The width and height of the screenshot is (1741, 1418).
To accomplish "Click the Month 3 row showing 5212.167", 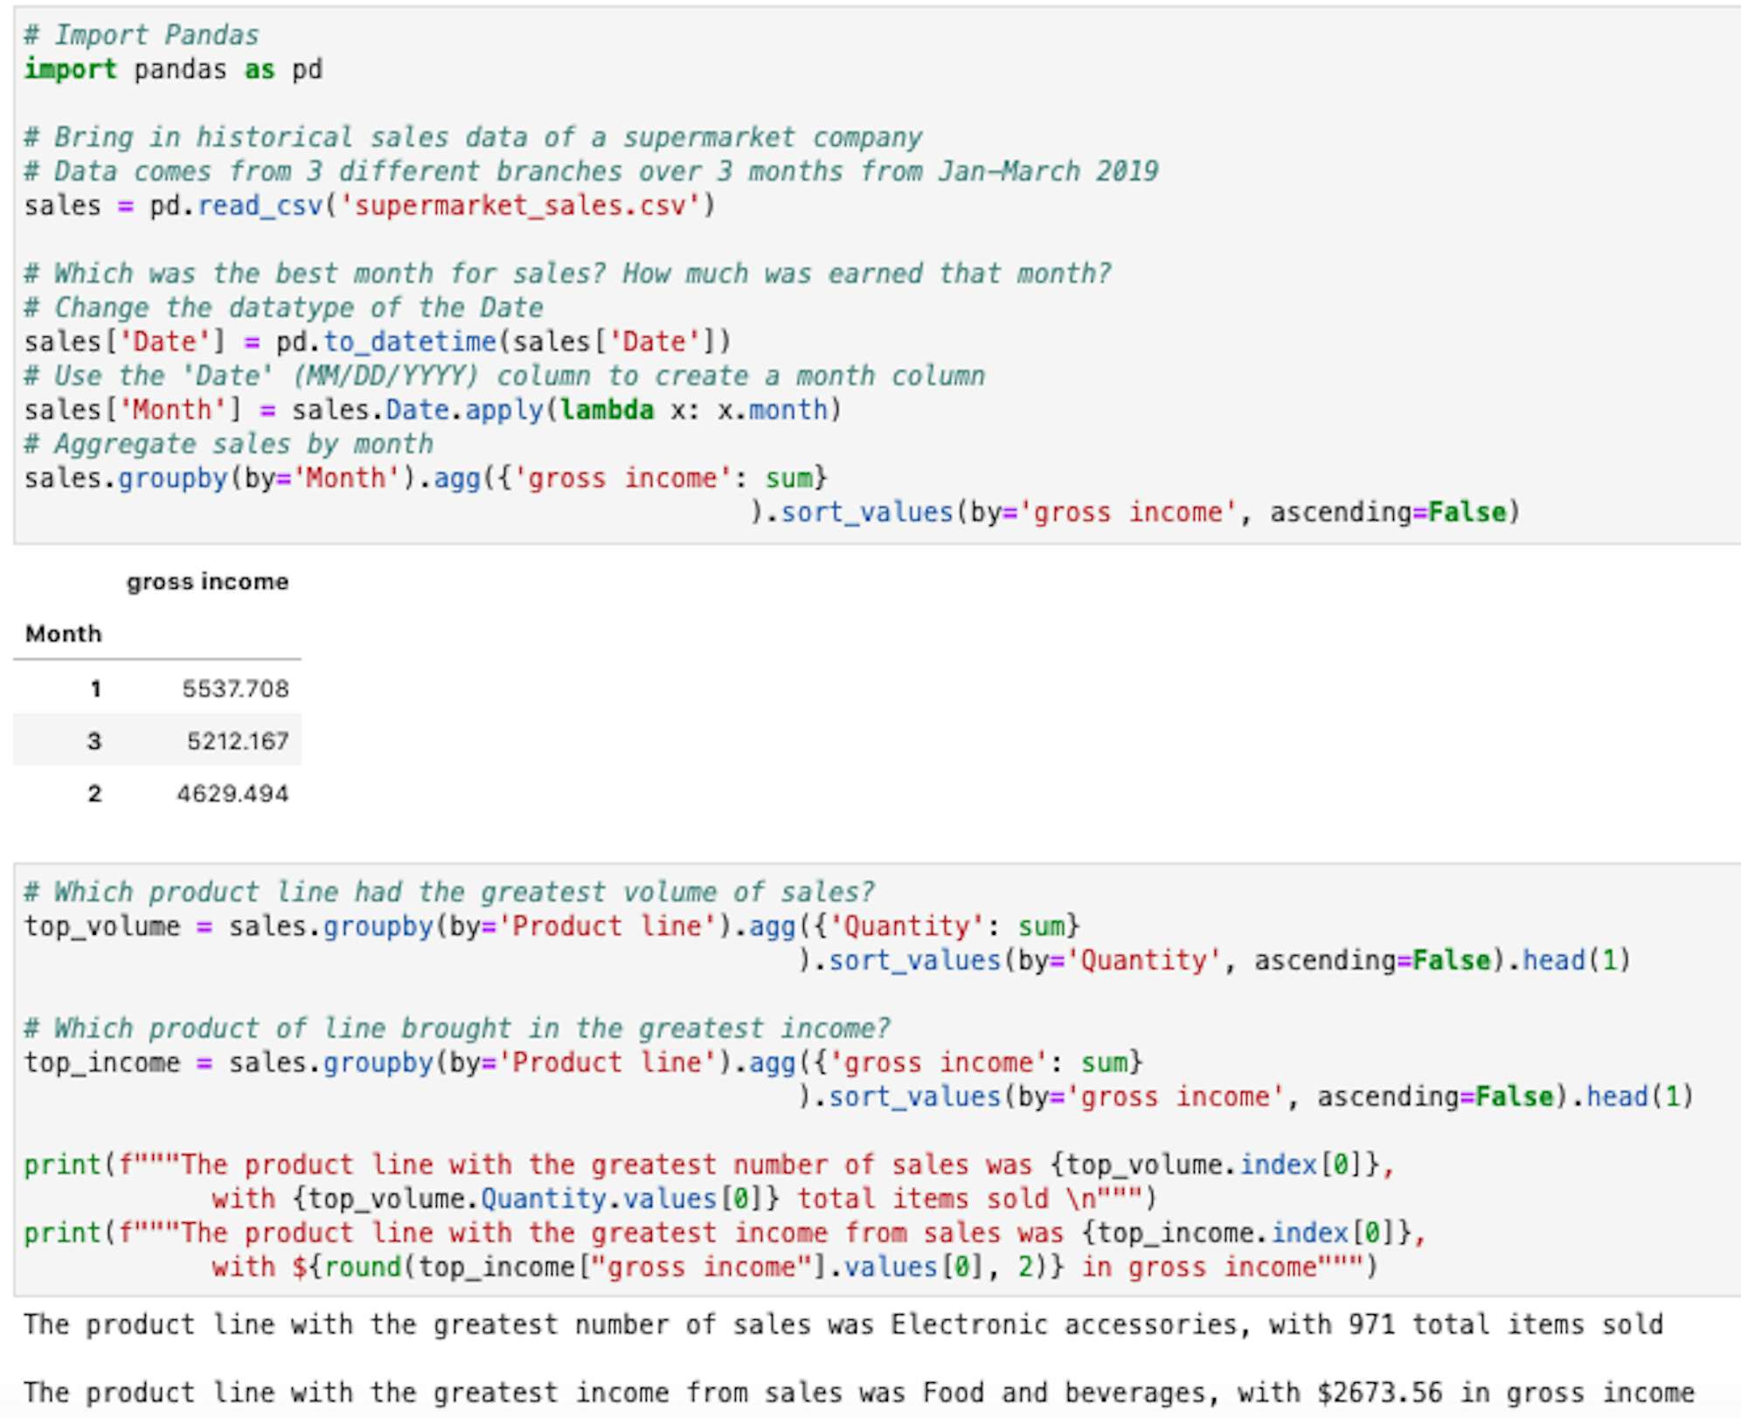I will 236,741.
